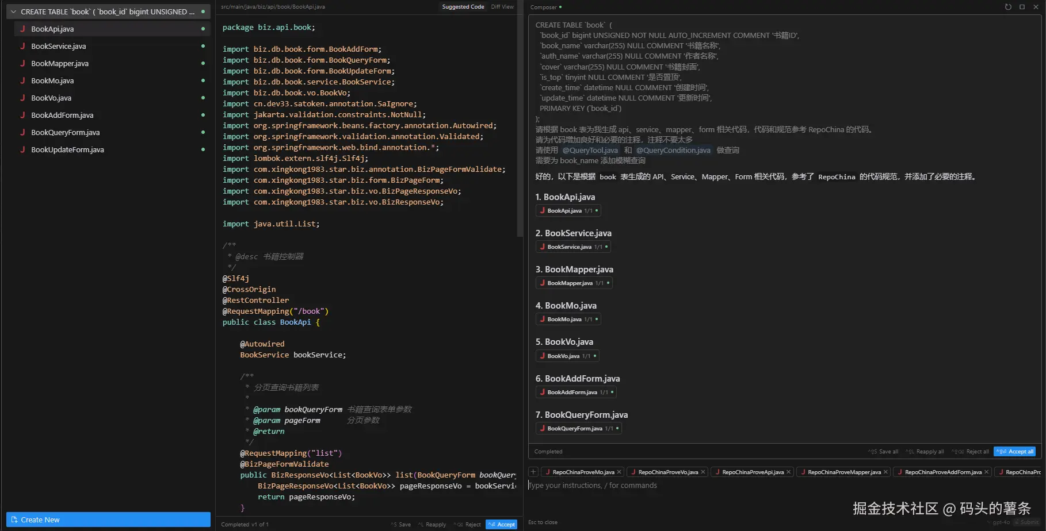The width and height of the screenshot is (1046, 531).
Task: Open the BookAddForm.java 1/1 file chip
Action: pyautogui.click(x=576, y=393)
